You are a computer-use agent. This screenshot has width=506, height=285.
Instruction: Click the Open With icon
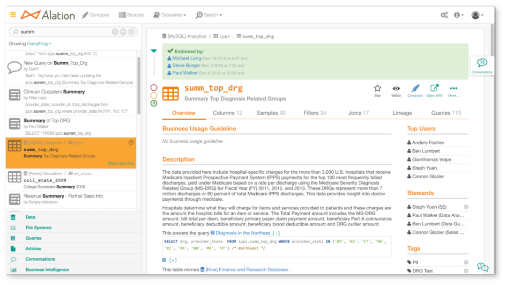pyautogui.click(x=434, y=88)
